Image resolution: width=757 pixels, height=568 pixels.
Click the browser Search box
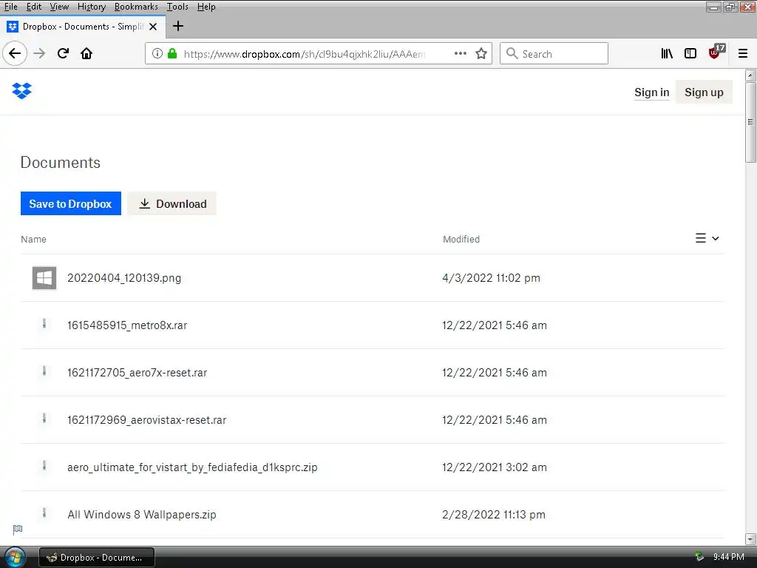(554, 53)
